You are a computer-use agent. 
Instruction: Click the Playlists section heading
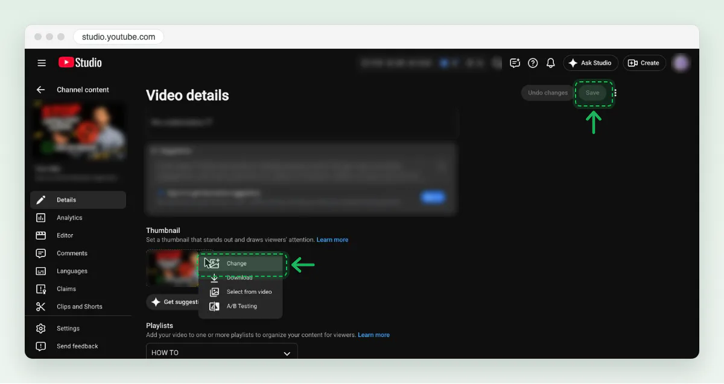click(x=159, y=326)
